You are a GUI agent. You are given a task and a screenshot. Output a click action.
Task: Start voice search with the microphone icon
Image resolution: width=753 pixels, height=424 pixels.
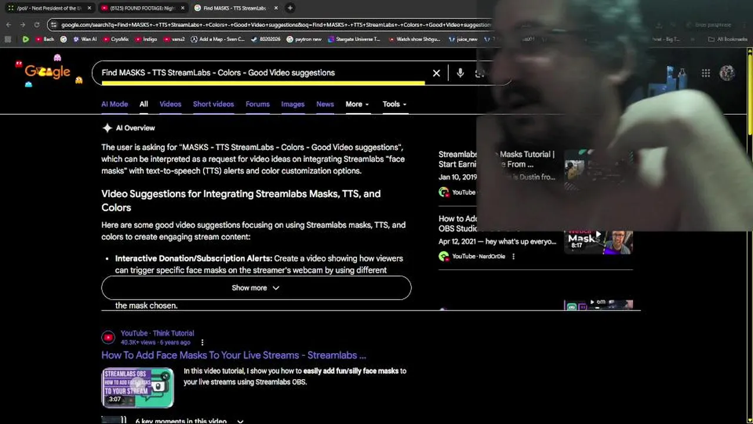460,73
